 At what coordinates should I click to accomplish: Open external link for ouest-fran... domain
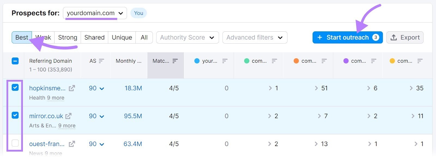click(72, 144)
